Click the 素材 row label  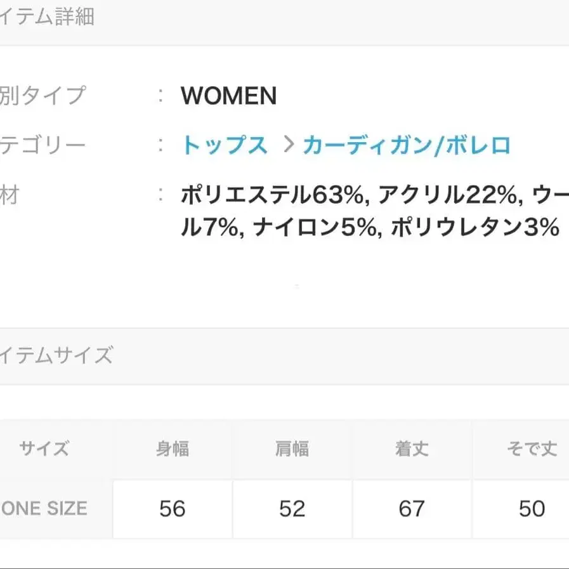tap(9, 195)
